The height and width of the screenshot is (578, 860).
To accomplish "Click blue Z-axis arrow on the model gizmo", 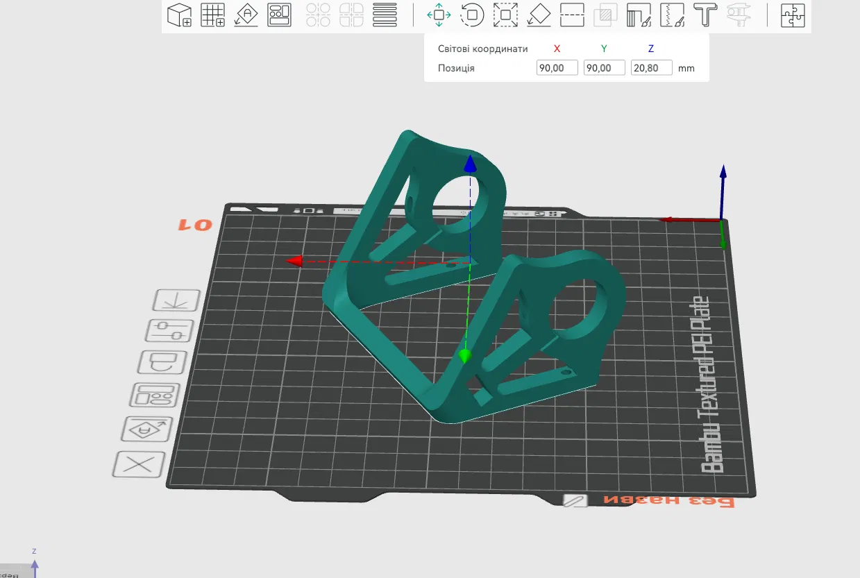I will click(x=470, y=164).
